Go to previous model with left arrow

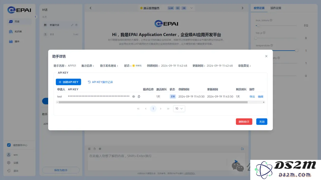coord(90,8)
